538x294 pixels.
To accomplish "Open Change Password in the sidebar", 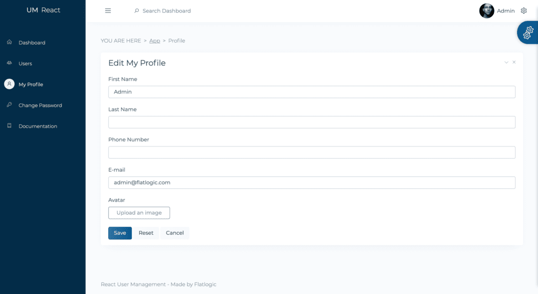I will coord(40,105).
